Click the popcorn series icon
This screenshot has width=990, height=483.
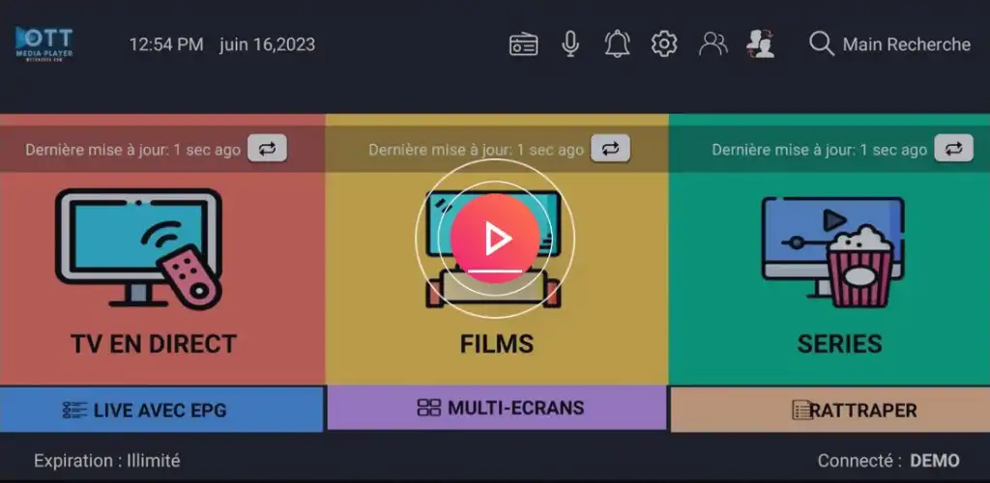tap(833, 252)
